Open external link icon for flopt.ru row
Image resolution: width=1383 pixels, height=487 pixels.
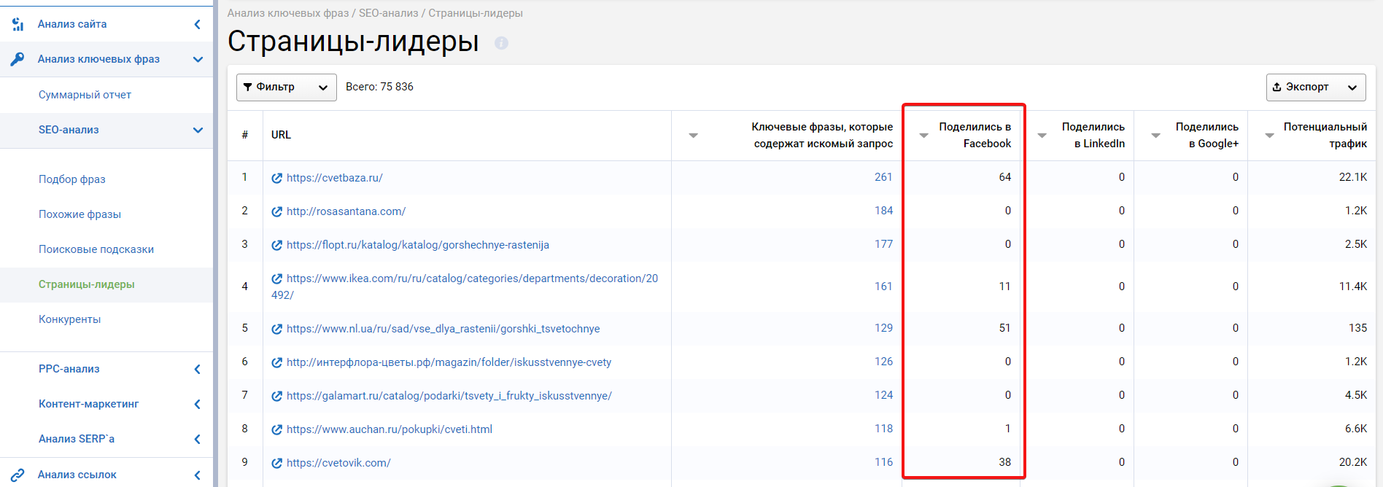tap(277, 245)
